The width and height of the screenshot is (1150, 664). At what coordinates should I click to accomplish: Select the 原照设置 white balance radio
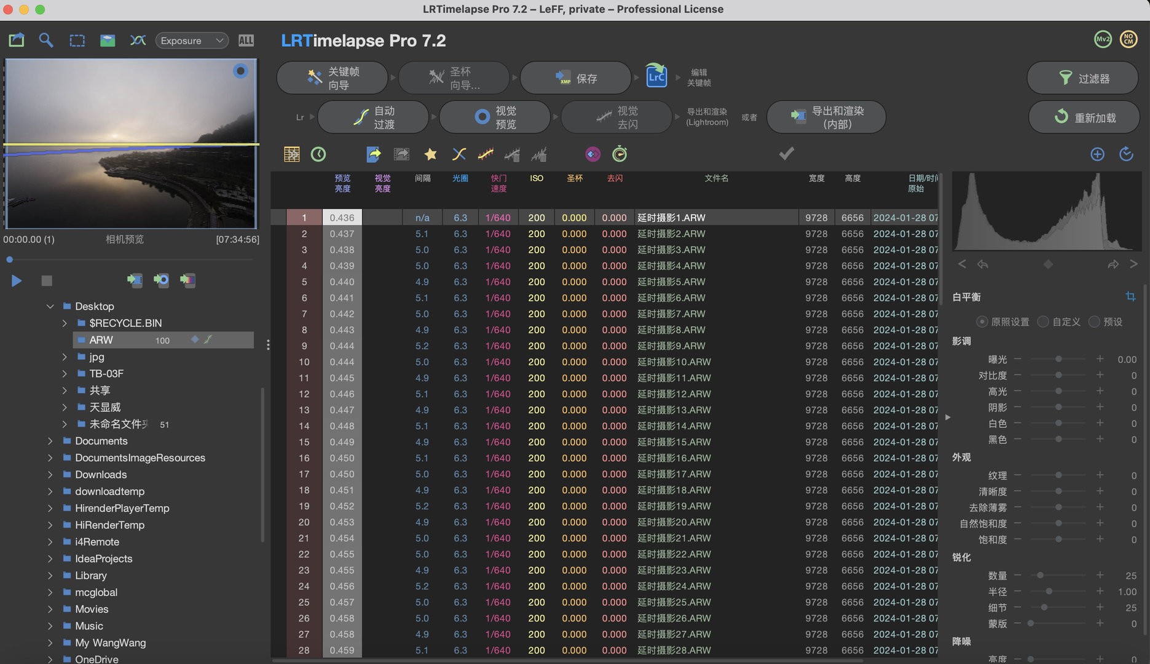click(982, 322)
